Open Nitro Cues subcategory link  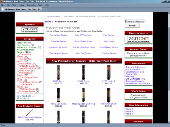(x=109, y=41)
